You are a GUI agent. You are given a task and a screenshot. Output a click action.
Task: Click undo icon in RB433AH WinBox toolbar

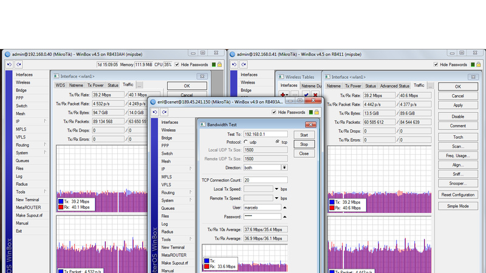(9, 64)
